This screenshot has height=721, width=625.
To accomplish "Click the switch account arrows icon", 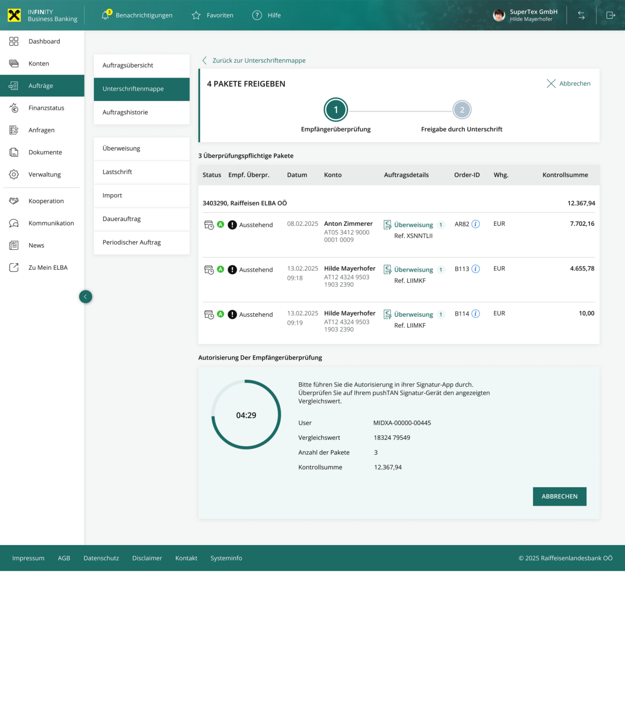I will click(581, 15).
